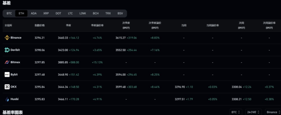Expand the 24小时 time range dropdown
Viewport: 281px width, 115px height.
click(x=253, y=112)
